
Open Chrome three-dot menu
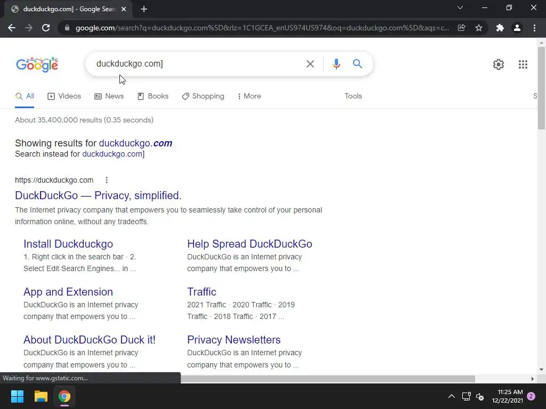click(x=534, y=28)
